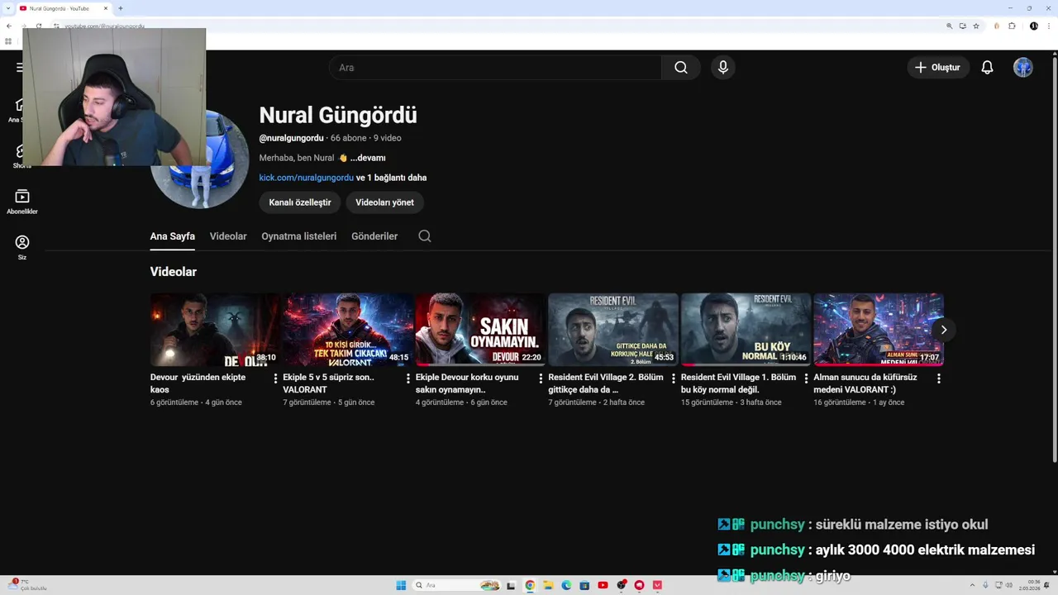The image size is (1058, 595).
Task: Open title Resident Evil Village 1. Bölüm bu köy normal değil
Action: point(738,383)
